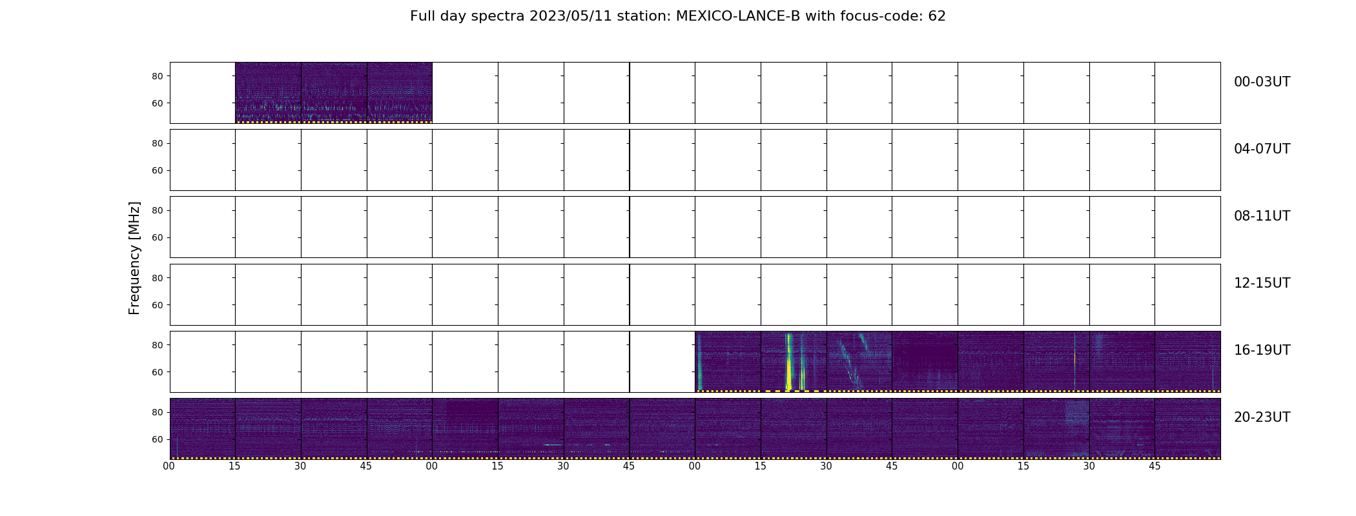Click the '08-11UT' row label
The image size is (1356, 516).
[x=1262, y=216]
